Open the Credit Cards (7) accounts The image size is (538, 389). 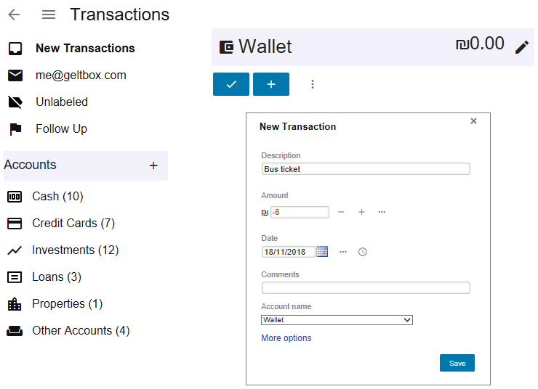pos(73,224)
